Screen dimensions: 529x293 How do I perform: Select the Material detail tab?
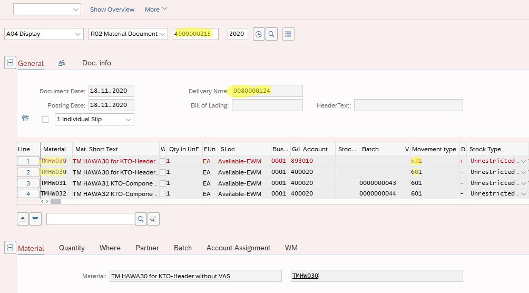tap(31, 248)
